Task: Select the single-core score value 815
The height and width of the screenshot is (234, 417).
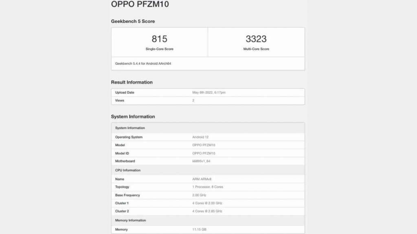Action: pyautogui.click(x=160, y=39)
